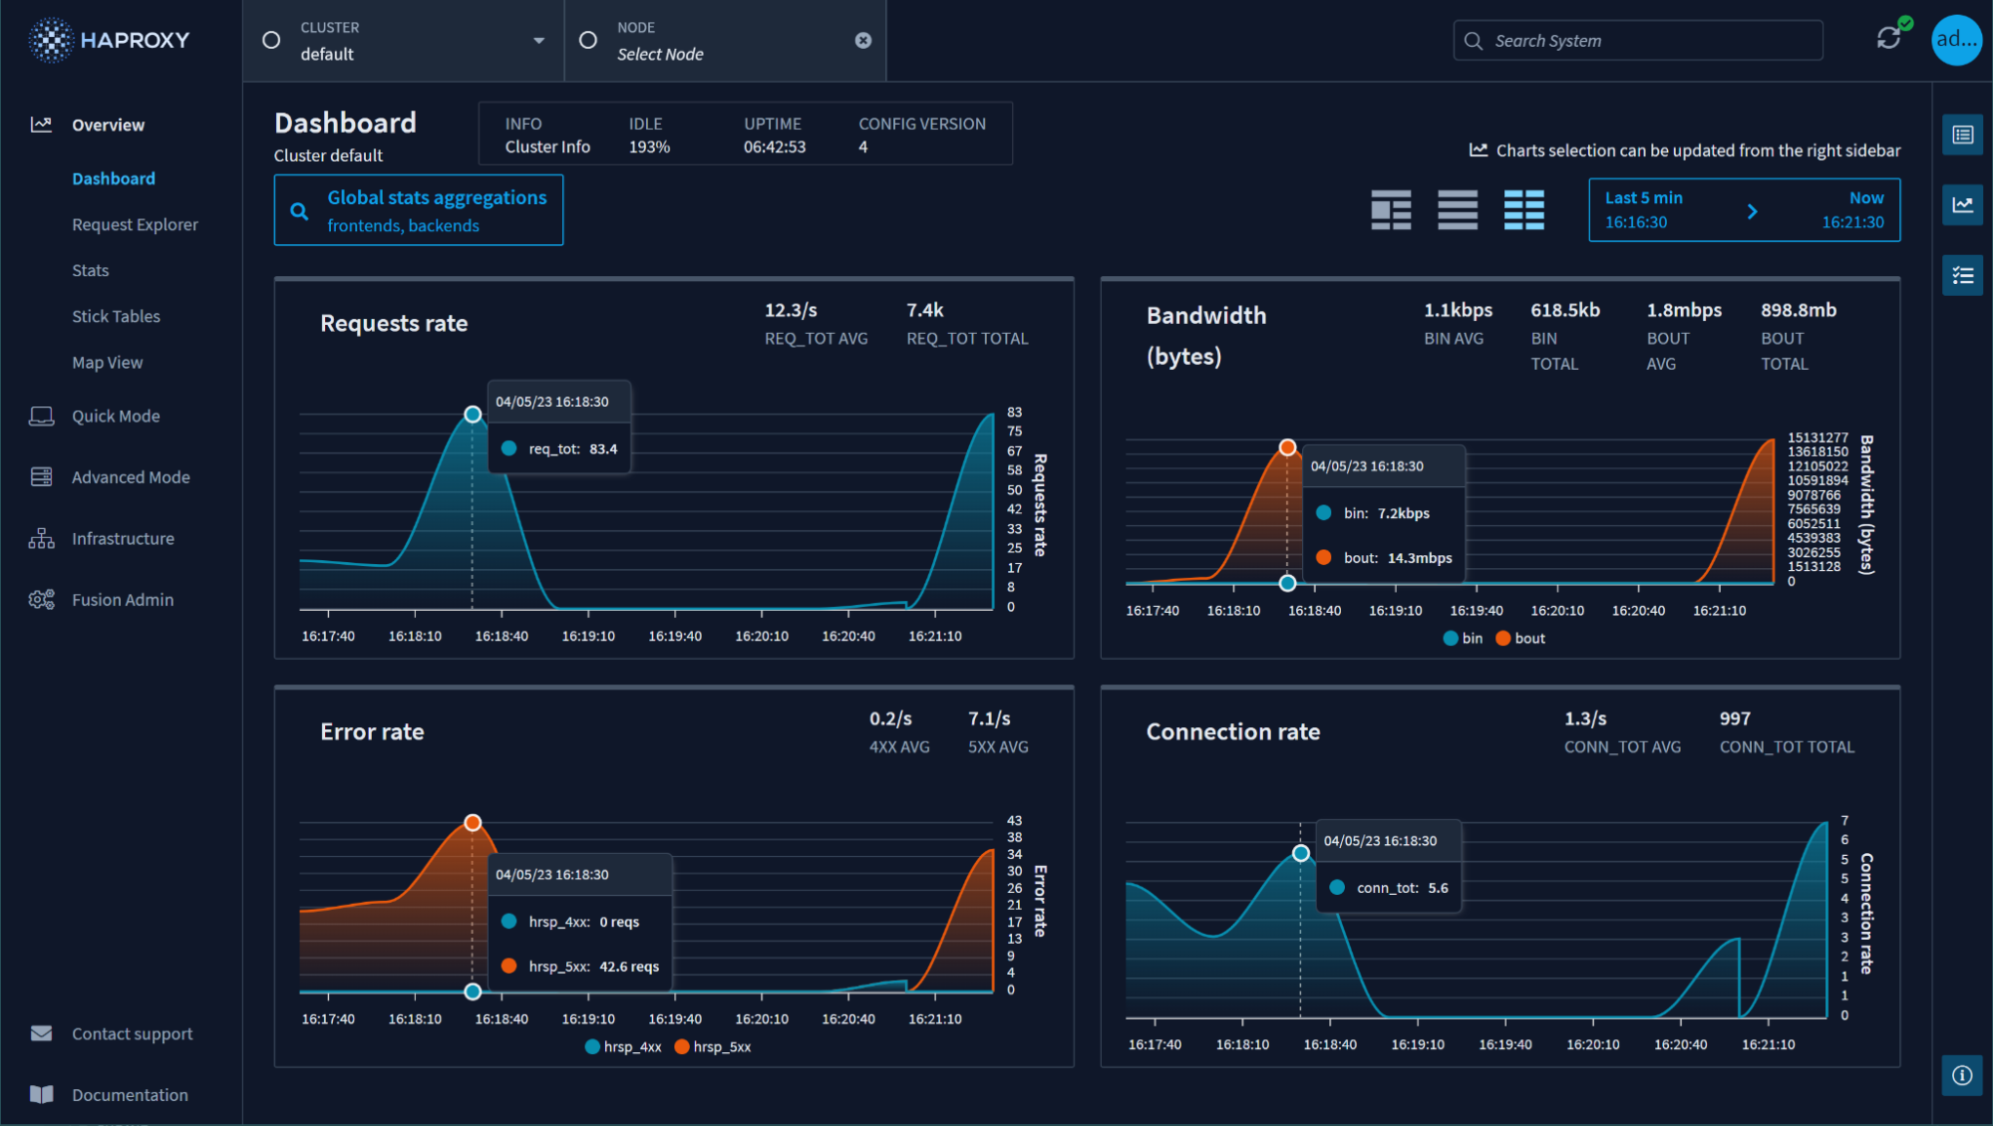The height and width of the screenshot is (1127, 1993).
Task: Click the Advanced Mode icon
Action: [x=40, y=476]
